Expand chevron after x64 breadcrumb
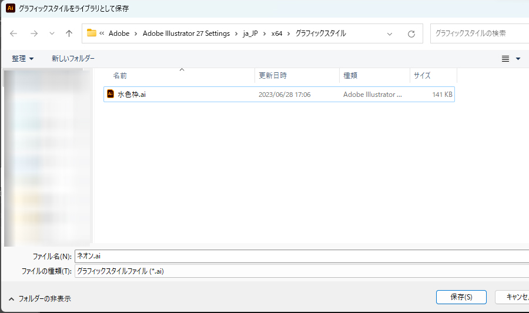Screen dimensions: 529x313 click(289, 33)
